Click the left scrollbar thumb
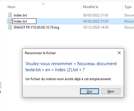The image size is (134, 111). click(x=1, y=85)
